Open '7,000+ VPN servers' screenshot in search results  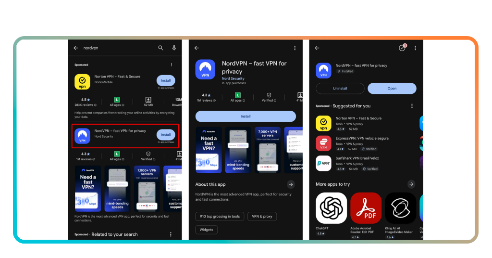coord(147,189)
